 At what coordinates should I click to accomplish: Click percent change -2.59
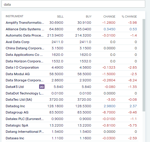coord(133,138)
